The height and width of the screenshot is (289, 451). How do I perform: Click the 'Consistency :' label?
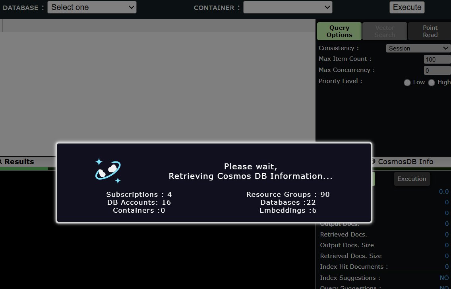point(339,48)
